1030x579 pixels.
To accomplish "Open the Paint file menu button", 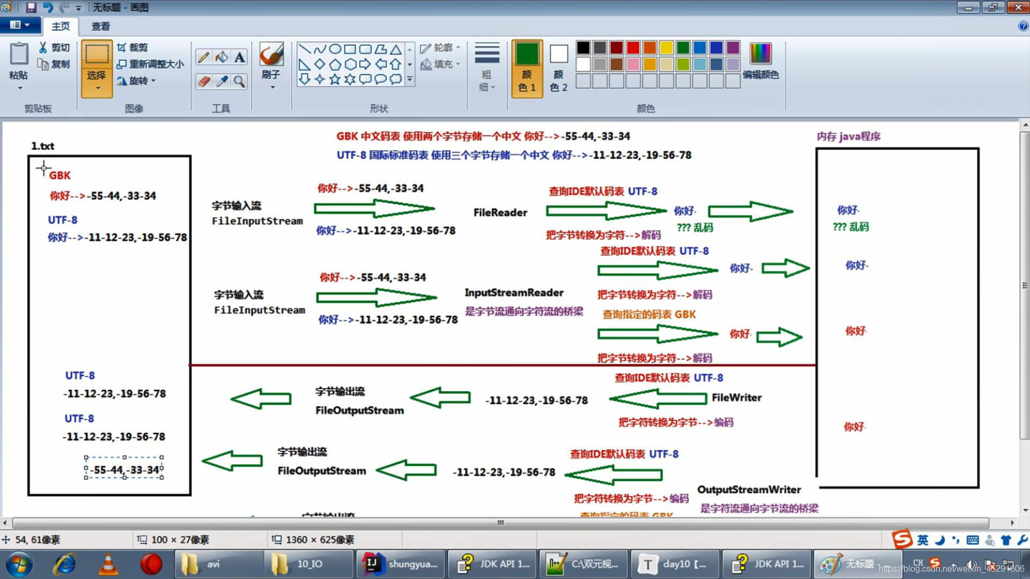I will pyautogui.click(x=19, y=25).
